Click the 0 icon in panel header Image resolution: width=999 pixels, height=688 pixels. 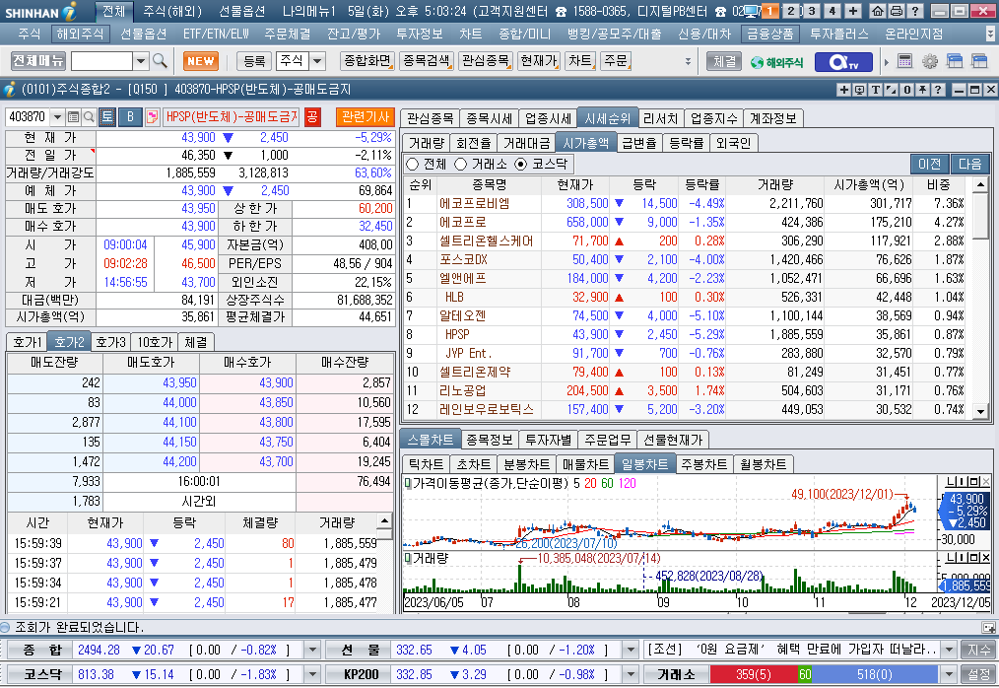906,90
